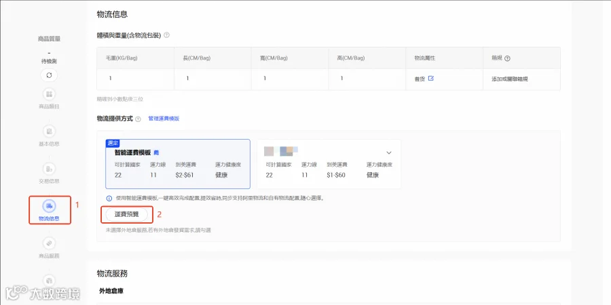Select the 物流信息 truck icon

tap(49, 205)
